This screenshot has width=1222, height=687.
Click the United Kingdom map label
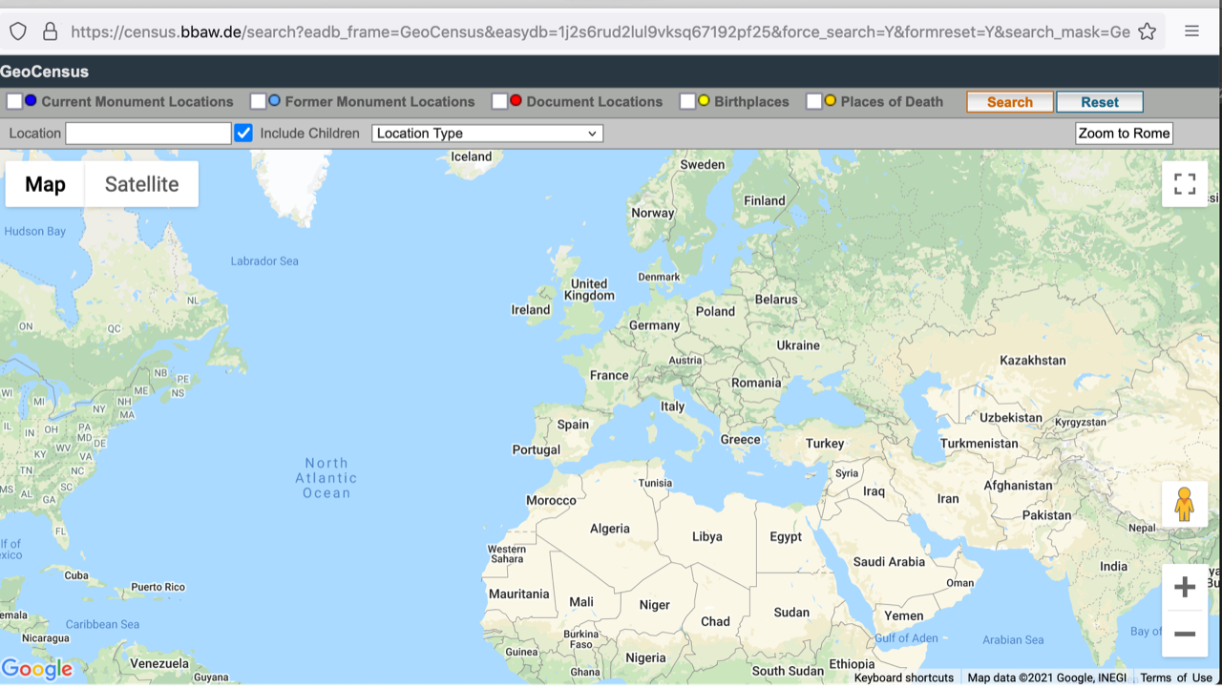point(589,290)
